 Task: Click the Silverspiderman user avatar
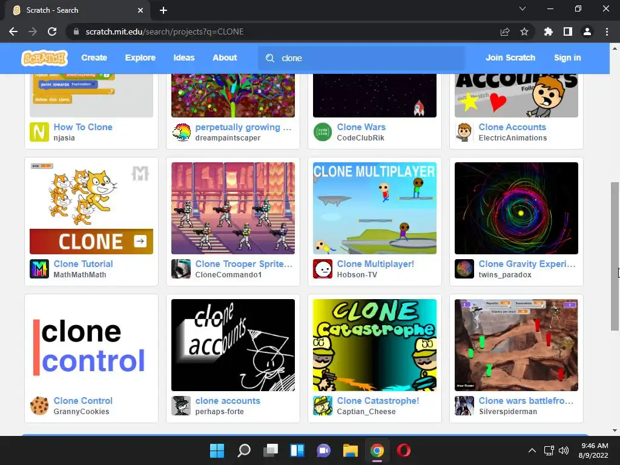click(x=464, y=406)
